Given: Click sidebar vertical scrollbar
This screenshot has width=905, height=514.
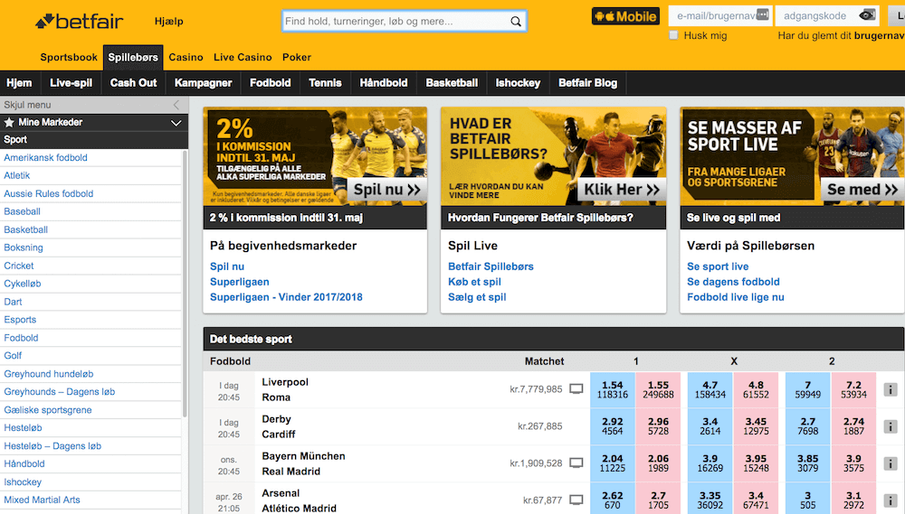Looking at the screenshot, I should (185, 284).
